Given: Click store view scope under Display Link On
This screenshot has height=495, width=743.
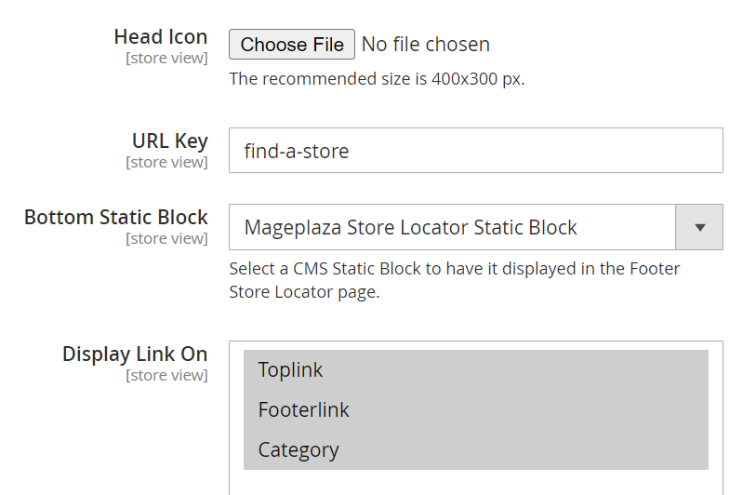Looking at the screenshot, I should (x=166, y=376).
